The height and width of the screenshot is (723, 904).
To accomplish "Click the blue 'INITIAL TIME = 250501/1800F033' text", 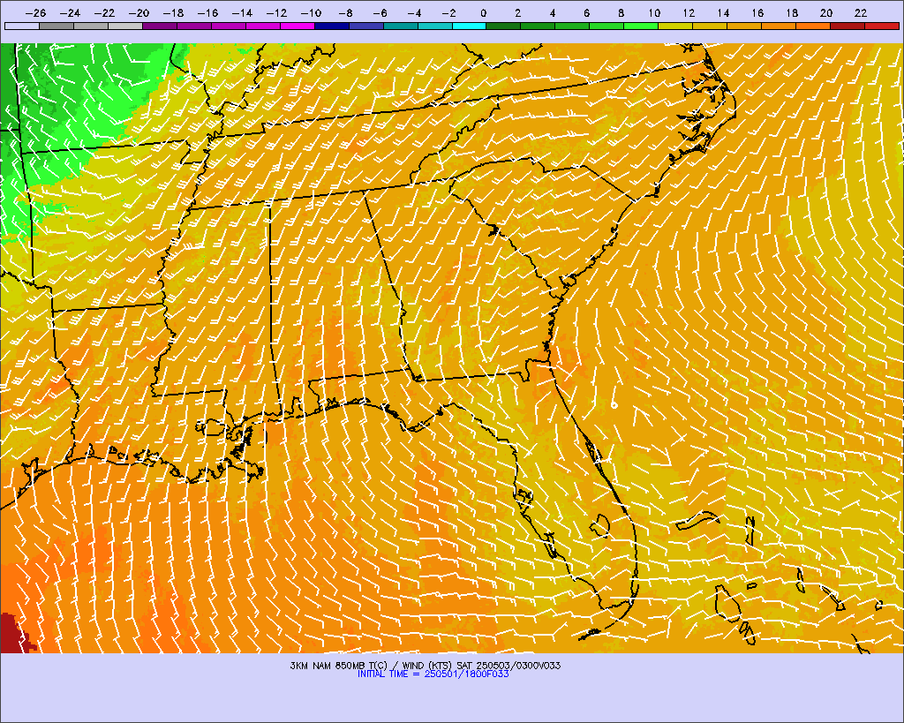I will point(433,674).
